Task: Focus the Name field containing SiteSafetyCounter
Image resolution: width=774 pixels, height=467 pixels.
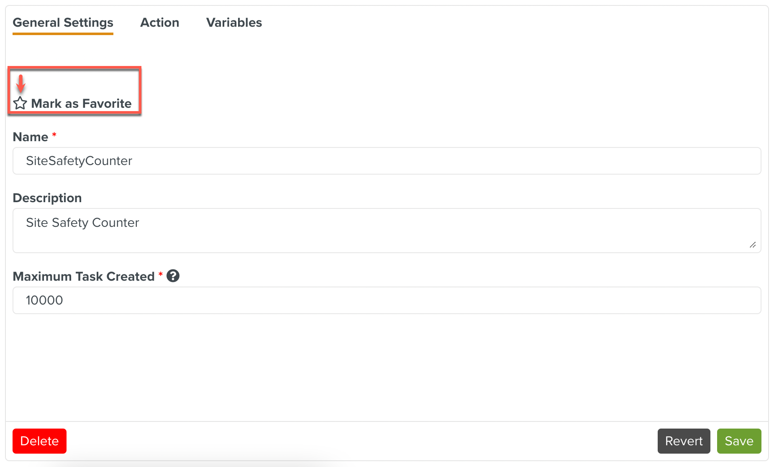Action: coord(387,161)
